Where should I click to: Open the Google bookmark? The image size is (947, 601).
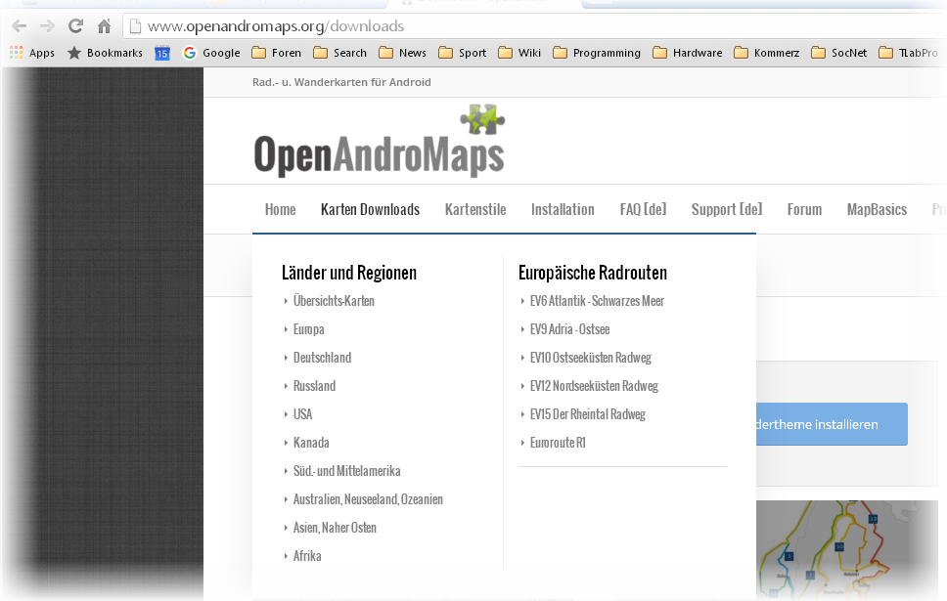click(212, 53)
